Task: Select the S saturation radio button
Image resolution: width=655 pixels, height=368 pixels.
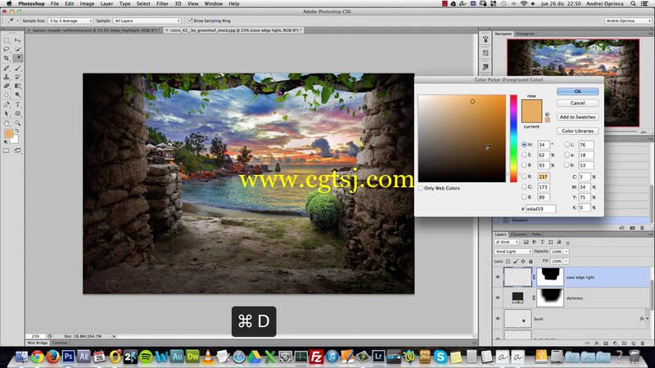Action: coord(524,155)
